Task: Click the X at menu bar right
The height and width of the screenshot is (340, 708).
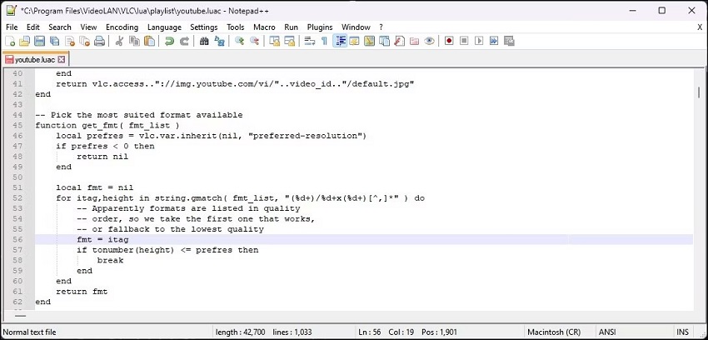Action: 700,27
